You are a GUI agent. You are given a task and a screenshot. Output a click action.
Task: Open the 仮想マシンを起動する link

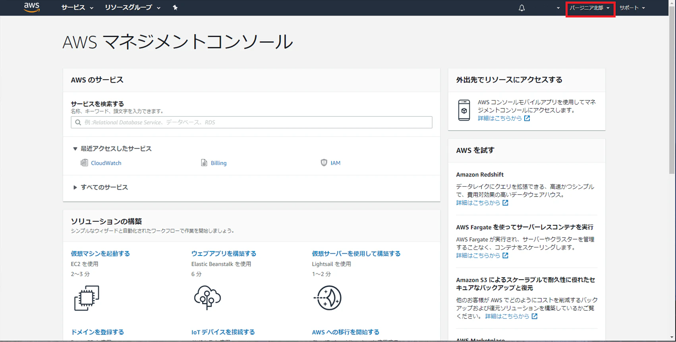[100, 253]
